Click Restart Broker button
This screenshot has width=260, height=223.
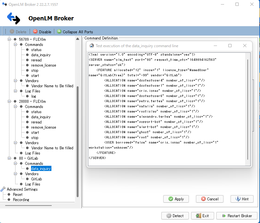(237, 216)
